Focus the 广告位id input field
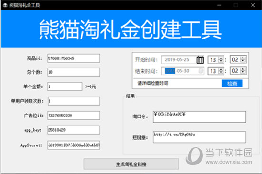 (x=73, y=116)
